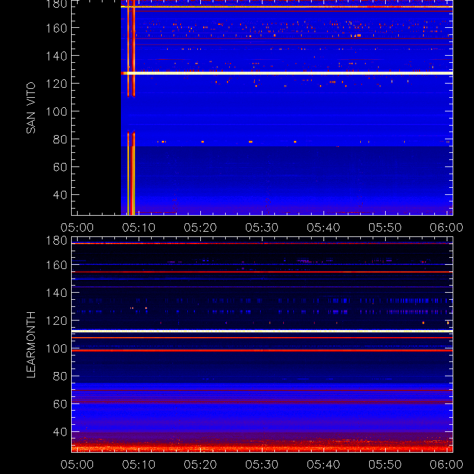Pick the 80 tick label on LEARMONTH plot

[x=60, y=376]
